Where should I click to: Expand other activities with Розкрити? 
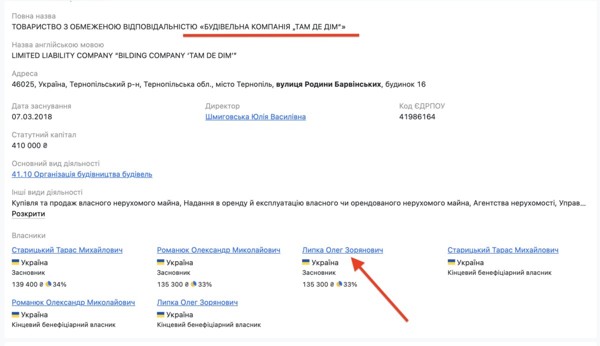28,214
